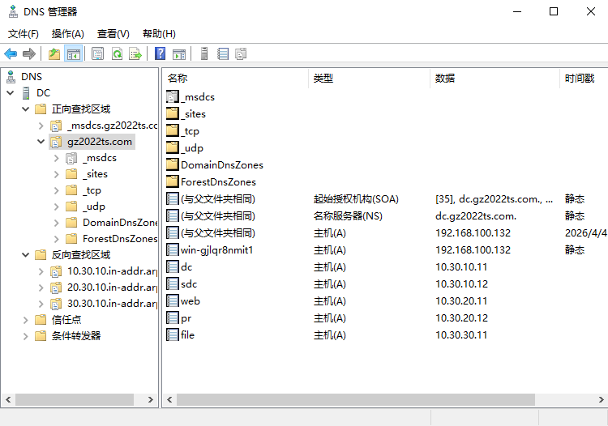Viewport: 608px width, 426px height.
Task: Toggle the Show/Hide Console Tree button
Action: click(74, 54)
